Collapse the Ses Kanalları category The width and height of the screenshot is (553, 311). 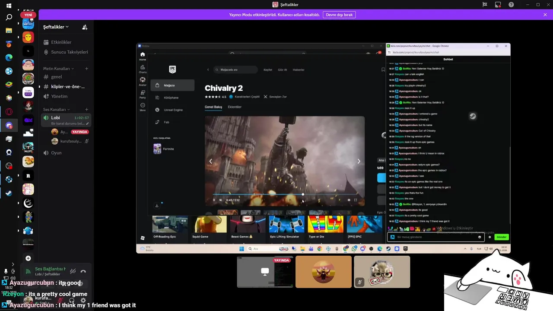[56, 110]
